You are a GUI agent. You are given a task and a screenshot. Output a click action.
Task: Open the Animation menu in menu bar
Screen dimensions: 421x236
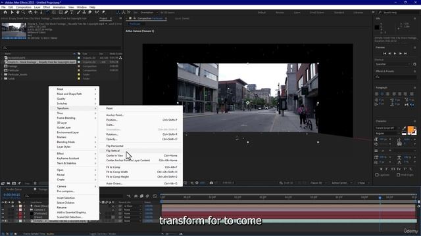pyautogui.click(x=59, y=7)
